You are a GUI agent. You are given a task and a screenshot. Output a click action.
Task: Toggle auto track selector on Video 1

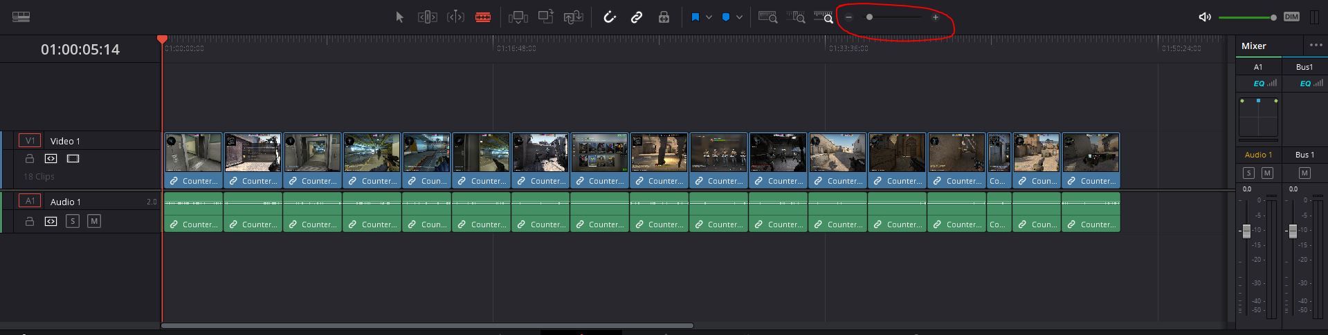tap(51, 159)
